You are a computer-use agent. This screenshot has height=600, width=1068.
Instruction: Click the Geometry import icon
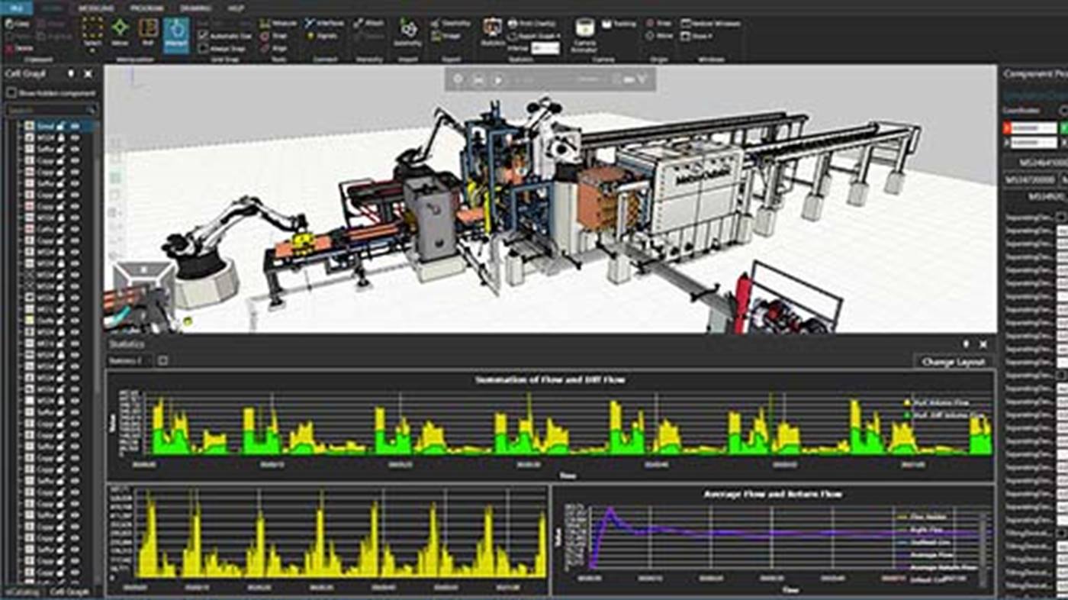click(x=409, y=33)
